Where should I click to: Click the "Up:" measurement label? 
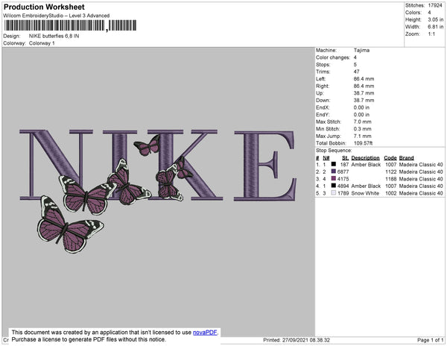[x=320, y=93]
